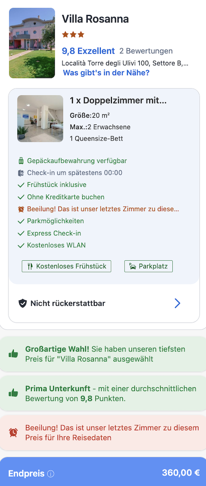The image size is (206, 486).
Task: Click the three-star rating icons
Action: pos(73,35)
